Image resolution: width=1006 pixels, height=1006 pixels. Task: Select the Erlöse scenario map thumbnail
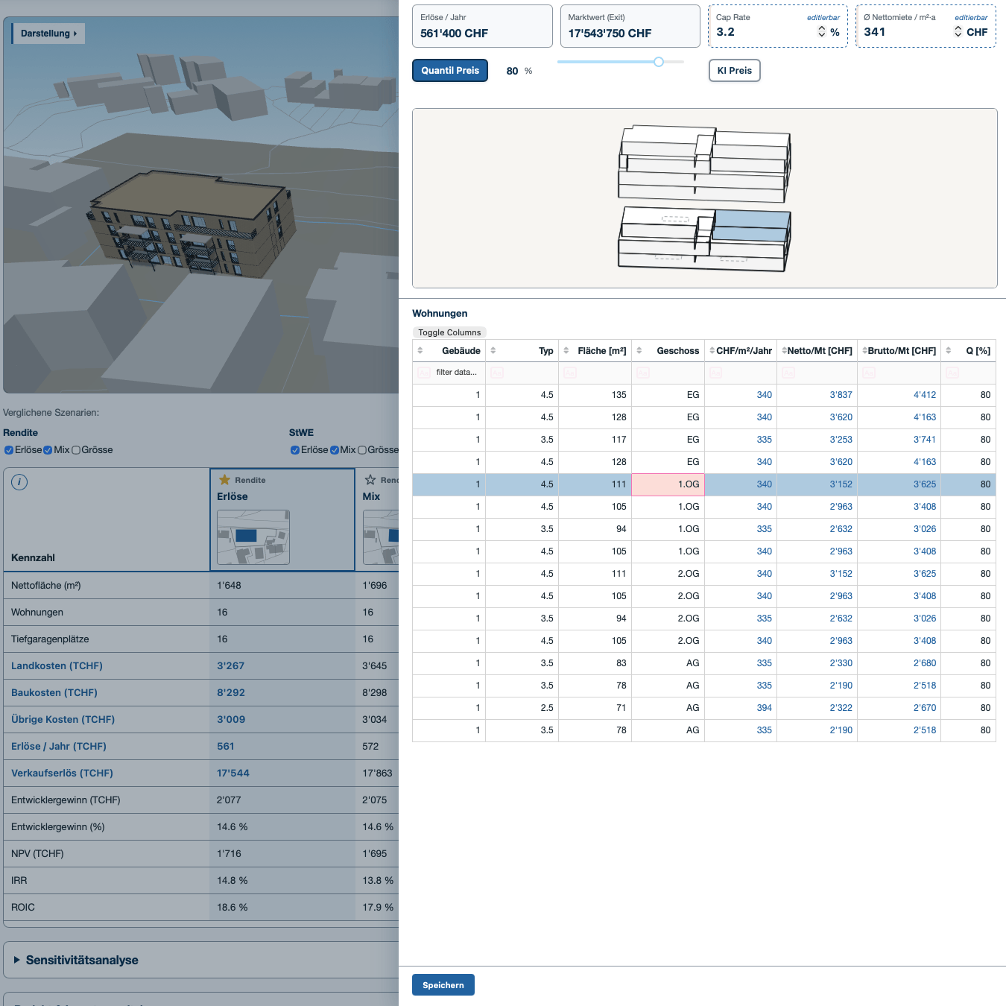[253, 537]
